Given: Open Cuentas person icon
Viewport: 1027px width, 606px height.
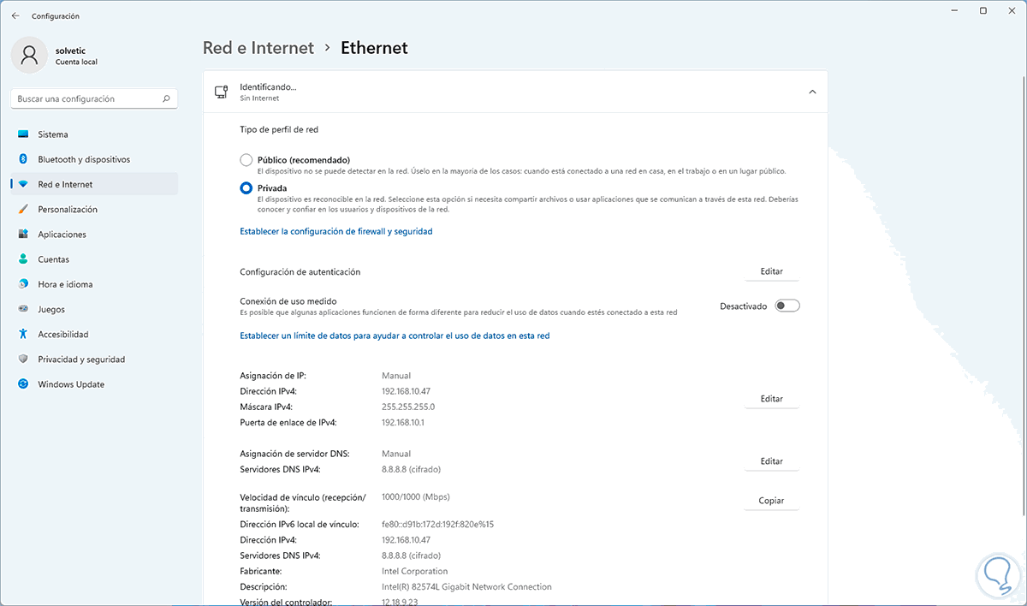Looking at the screenshot, I should tap(23, 259).
